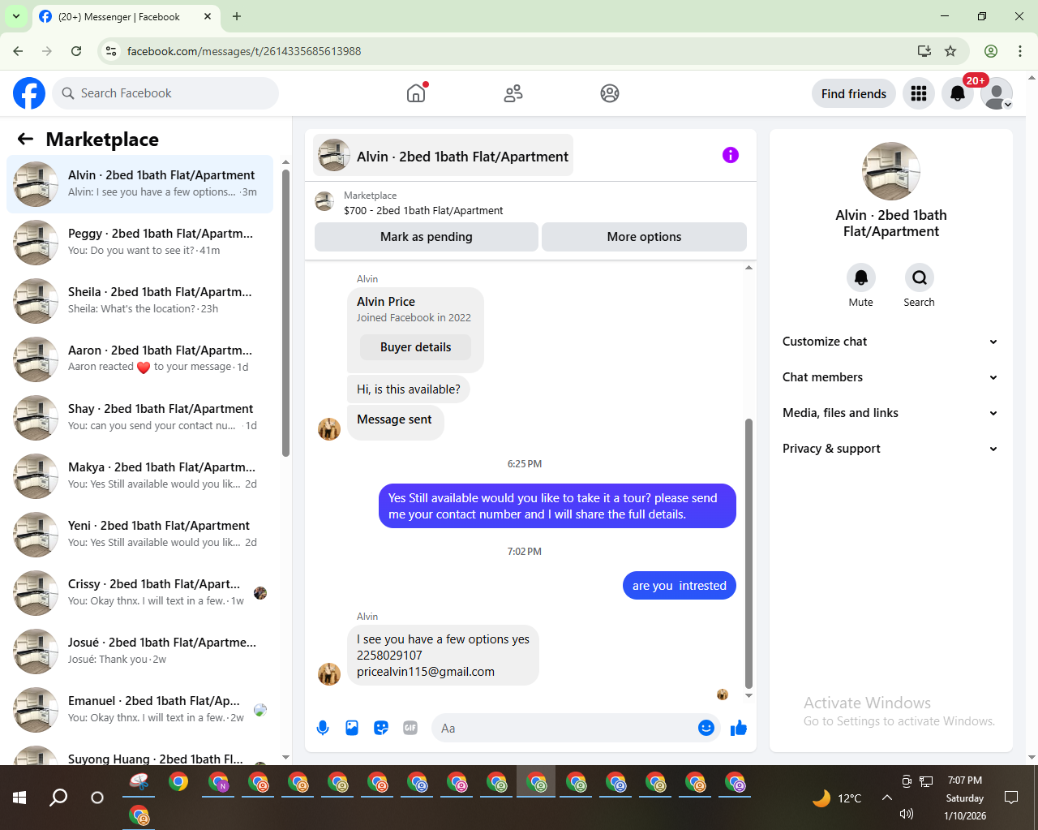Reload the page with browser refresh icon
The height and width of the screenshot is (830, 1038).
[76, 51]
